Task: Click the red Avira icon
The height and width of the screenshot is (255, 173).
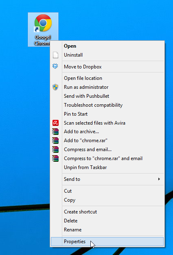Action: [x=55, y=123]
